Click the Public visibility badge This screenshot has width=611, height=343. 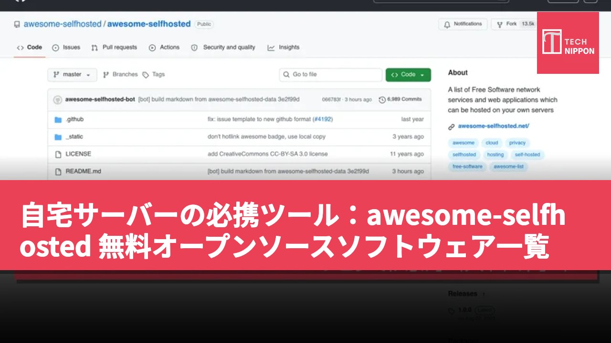click(204, 24)
